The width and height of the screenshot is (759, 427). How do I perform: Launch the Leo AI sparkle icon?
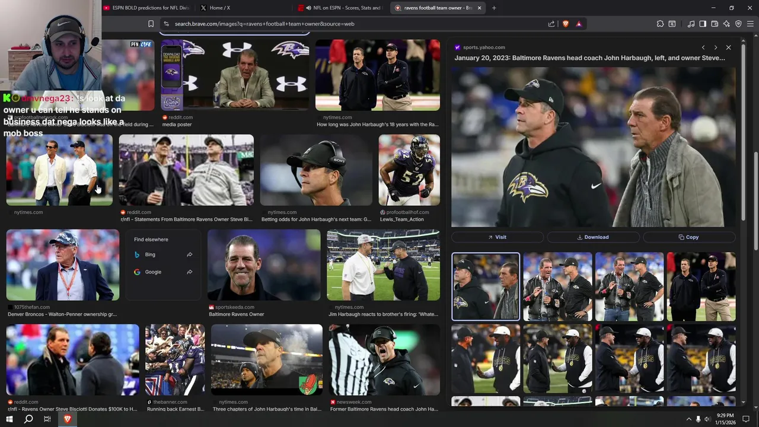coord(726,24)
